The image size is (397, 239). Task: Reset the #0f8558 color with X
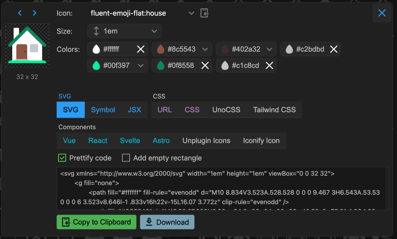pos(205,66)
